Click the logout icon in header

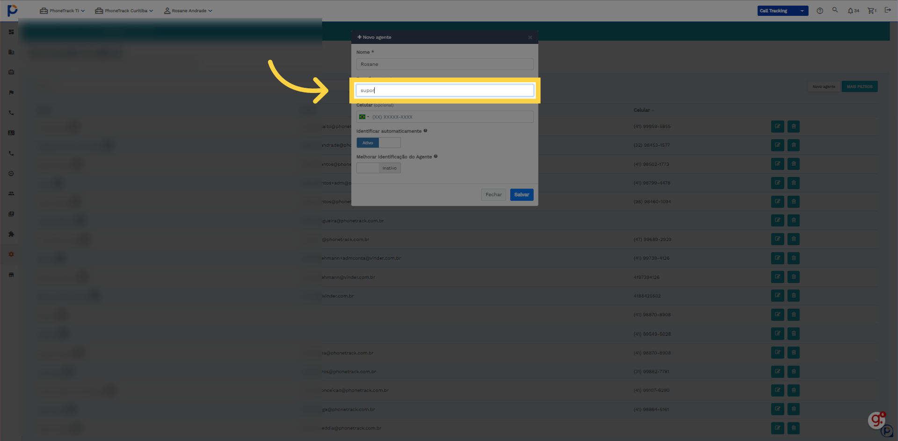tap(888, 10)
